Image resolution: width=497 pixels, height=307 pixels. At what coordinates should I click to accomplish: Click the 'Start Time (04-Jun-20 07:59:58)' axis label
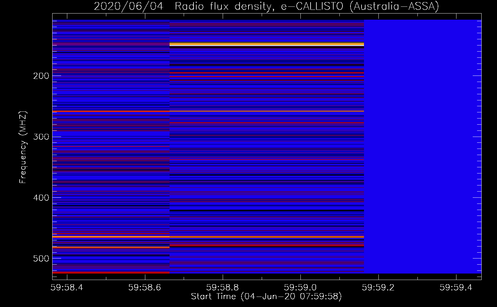click(266, 297)
